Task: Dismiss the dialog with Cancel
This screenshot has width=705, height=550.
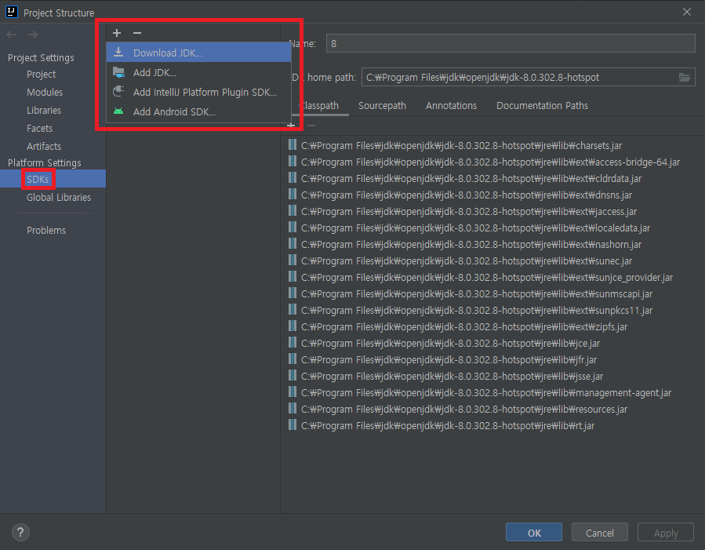Action: [599, 533]
